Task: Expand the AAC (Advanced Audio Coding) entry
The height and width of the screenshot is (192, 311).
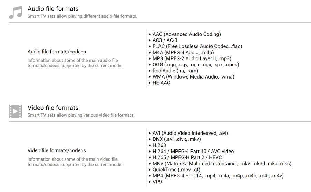Action: 186,34
